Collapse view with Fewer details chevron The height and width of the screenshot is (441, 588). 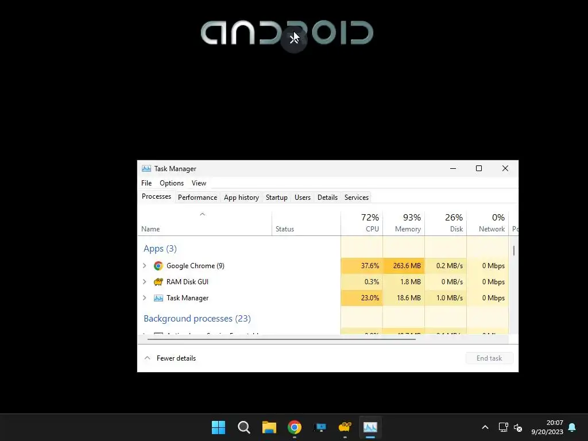(148, 358)
